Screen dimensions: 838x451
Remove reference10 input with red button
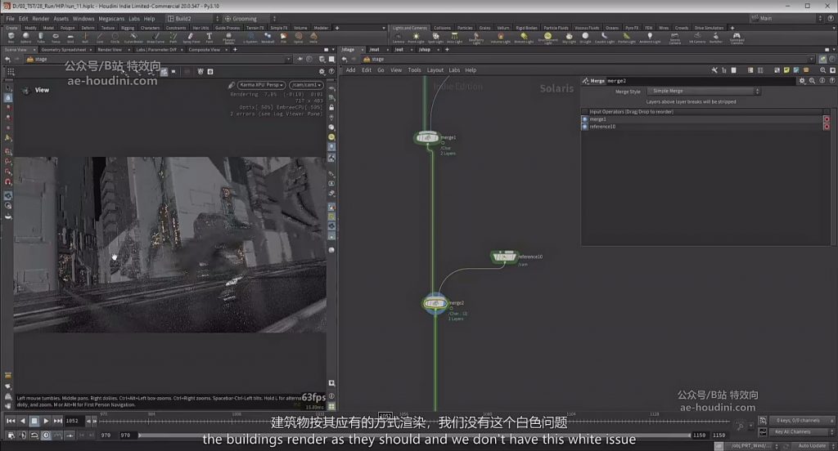pos(827,127)
